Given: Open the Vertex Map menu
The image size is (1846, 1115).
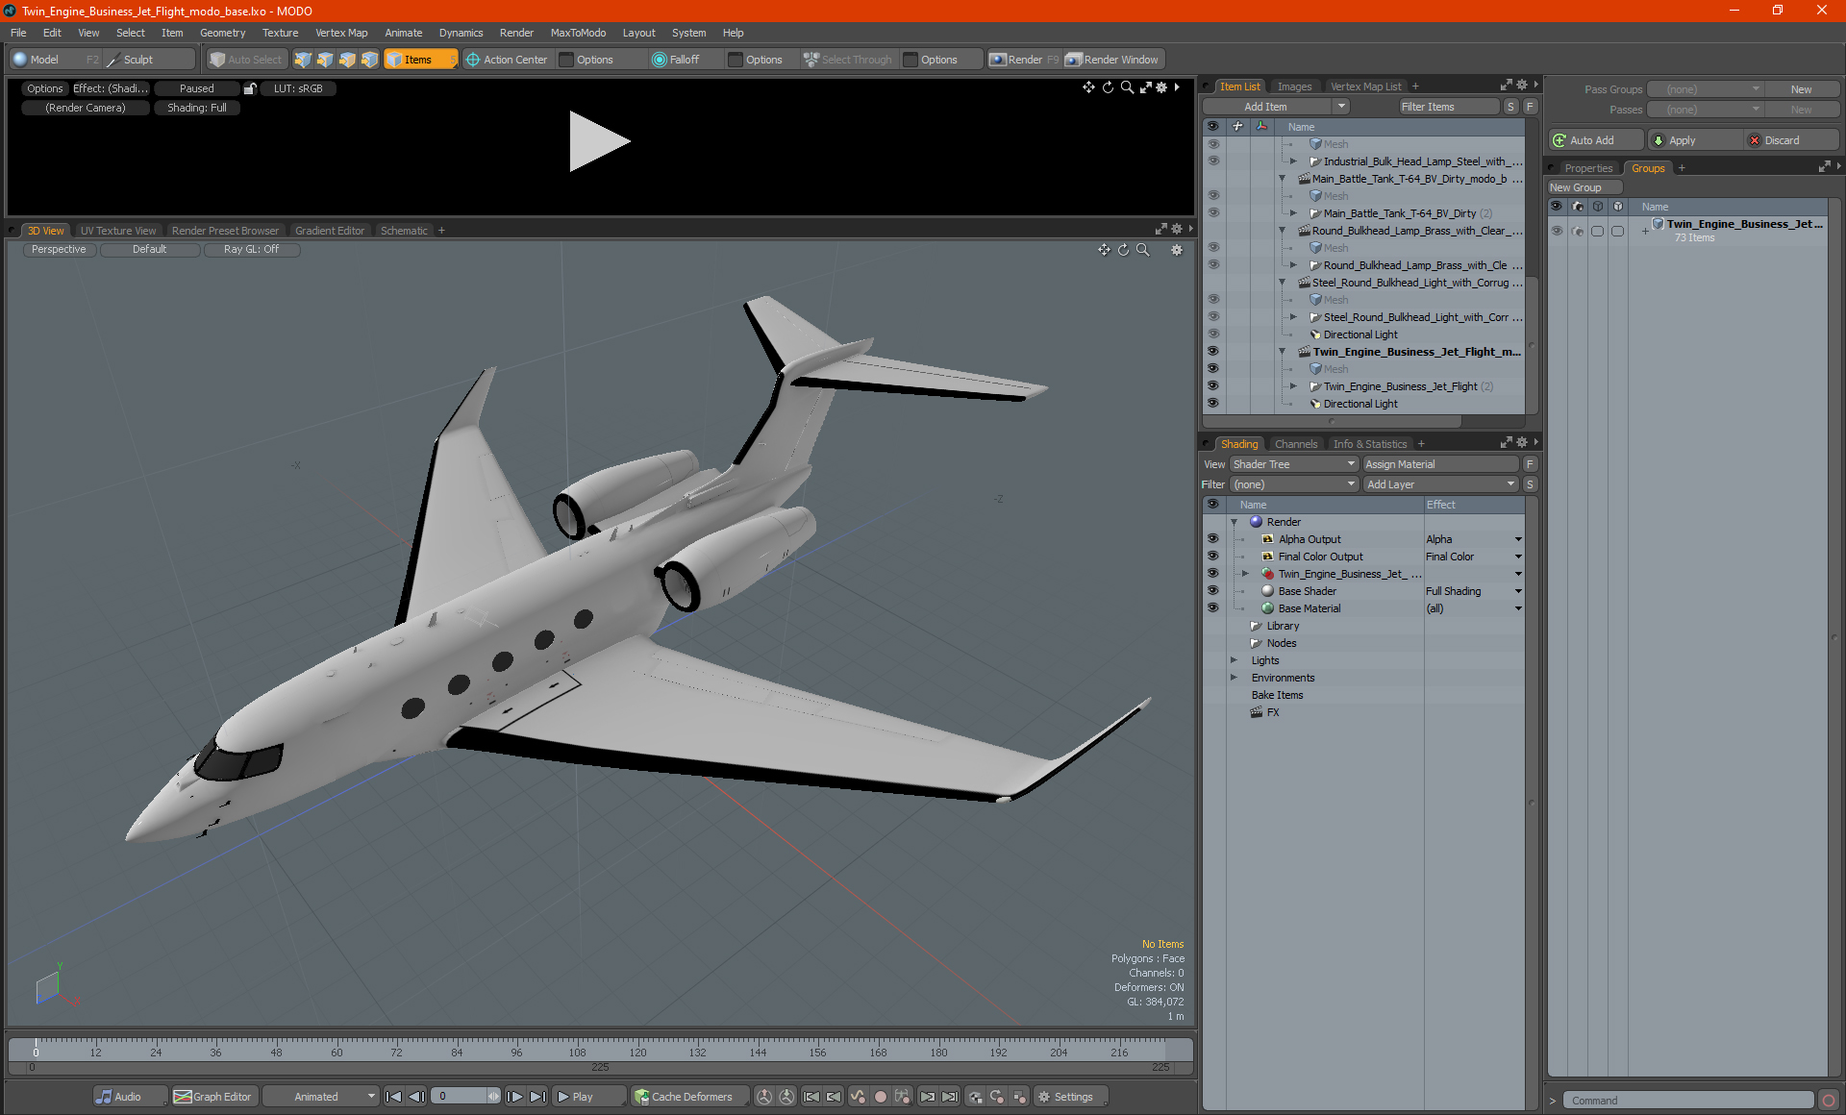Looking at the screenshot, I should tap(341, 33).
